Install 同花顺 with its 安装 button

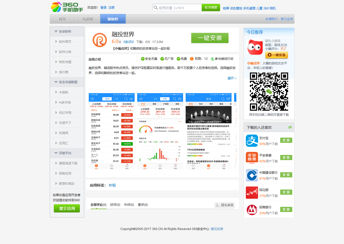click(286, 192)
